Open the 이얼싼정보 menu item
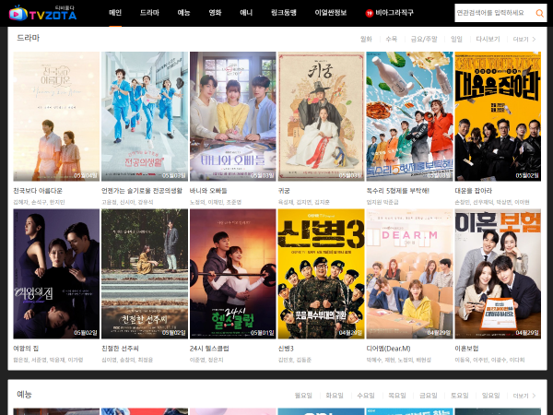553x415 pixels. point(331,13)
